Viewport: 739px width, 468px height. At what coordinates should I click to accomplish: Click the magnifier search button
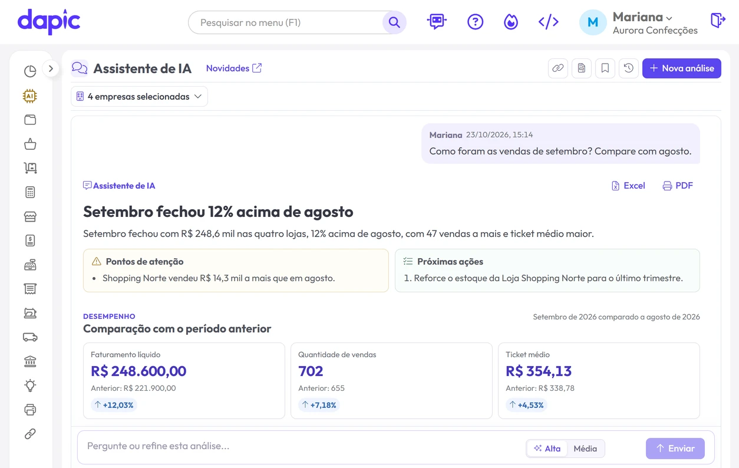394,22
